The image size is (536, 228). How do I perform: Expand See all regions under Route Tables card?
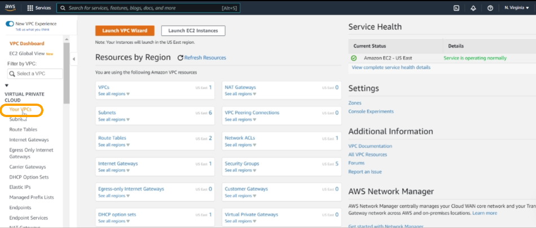tap(114, 145)
